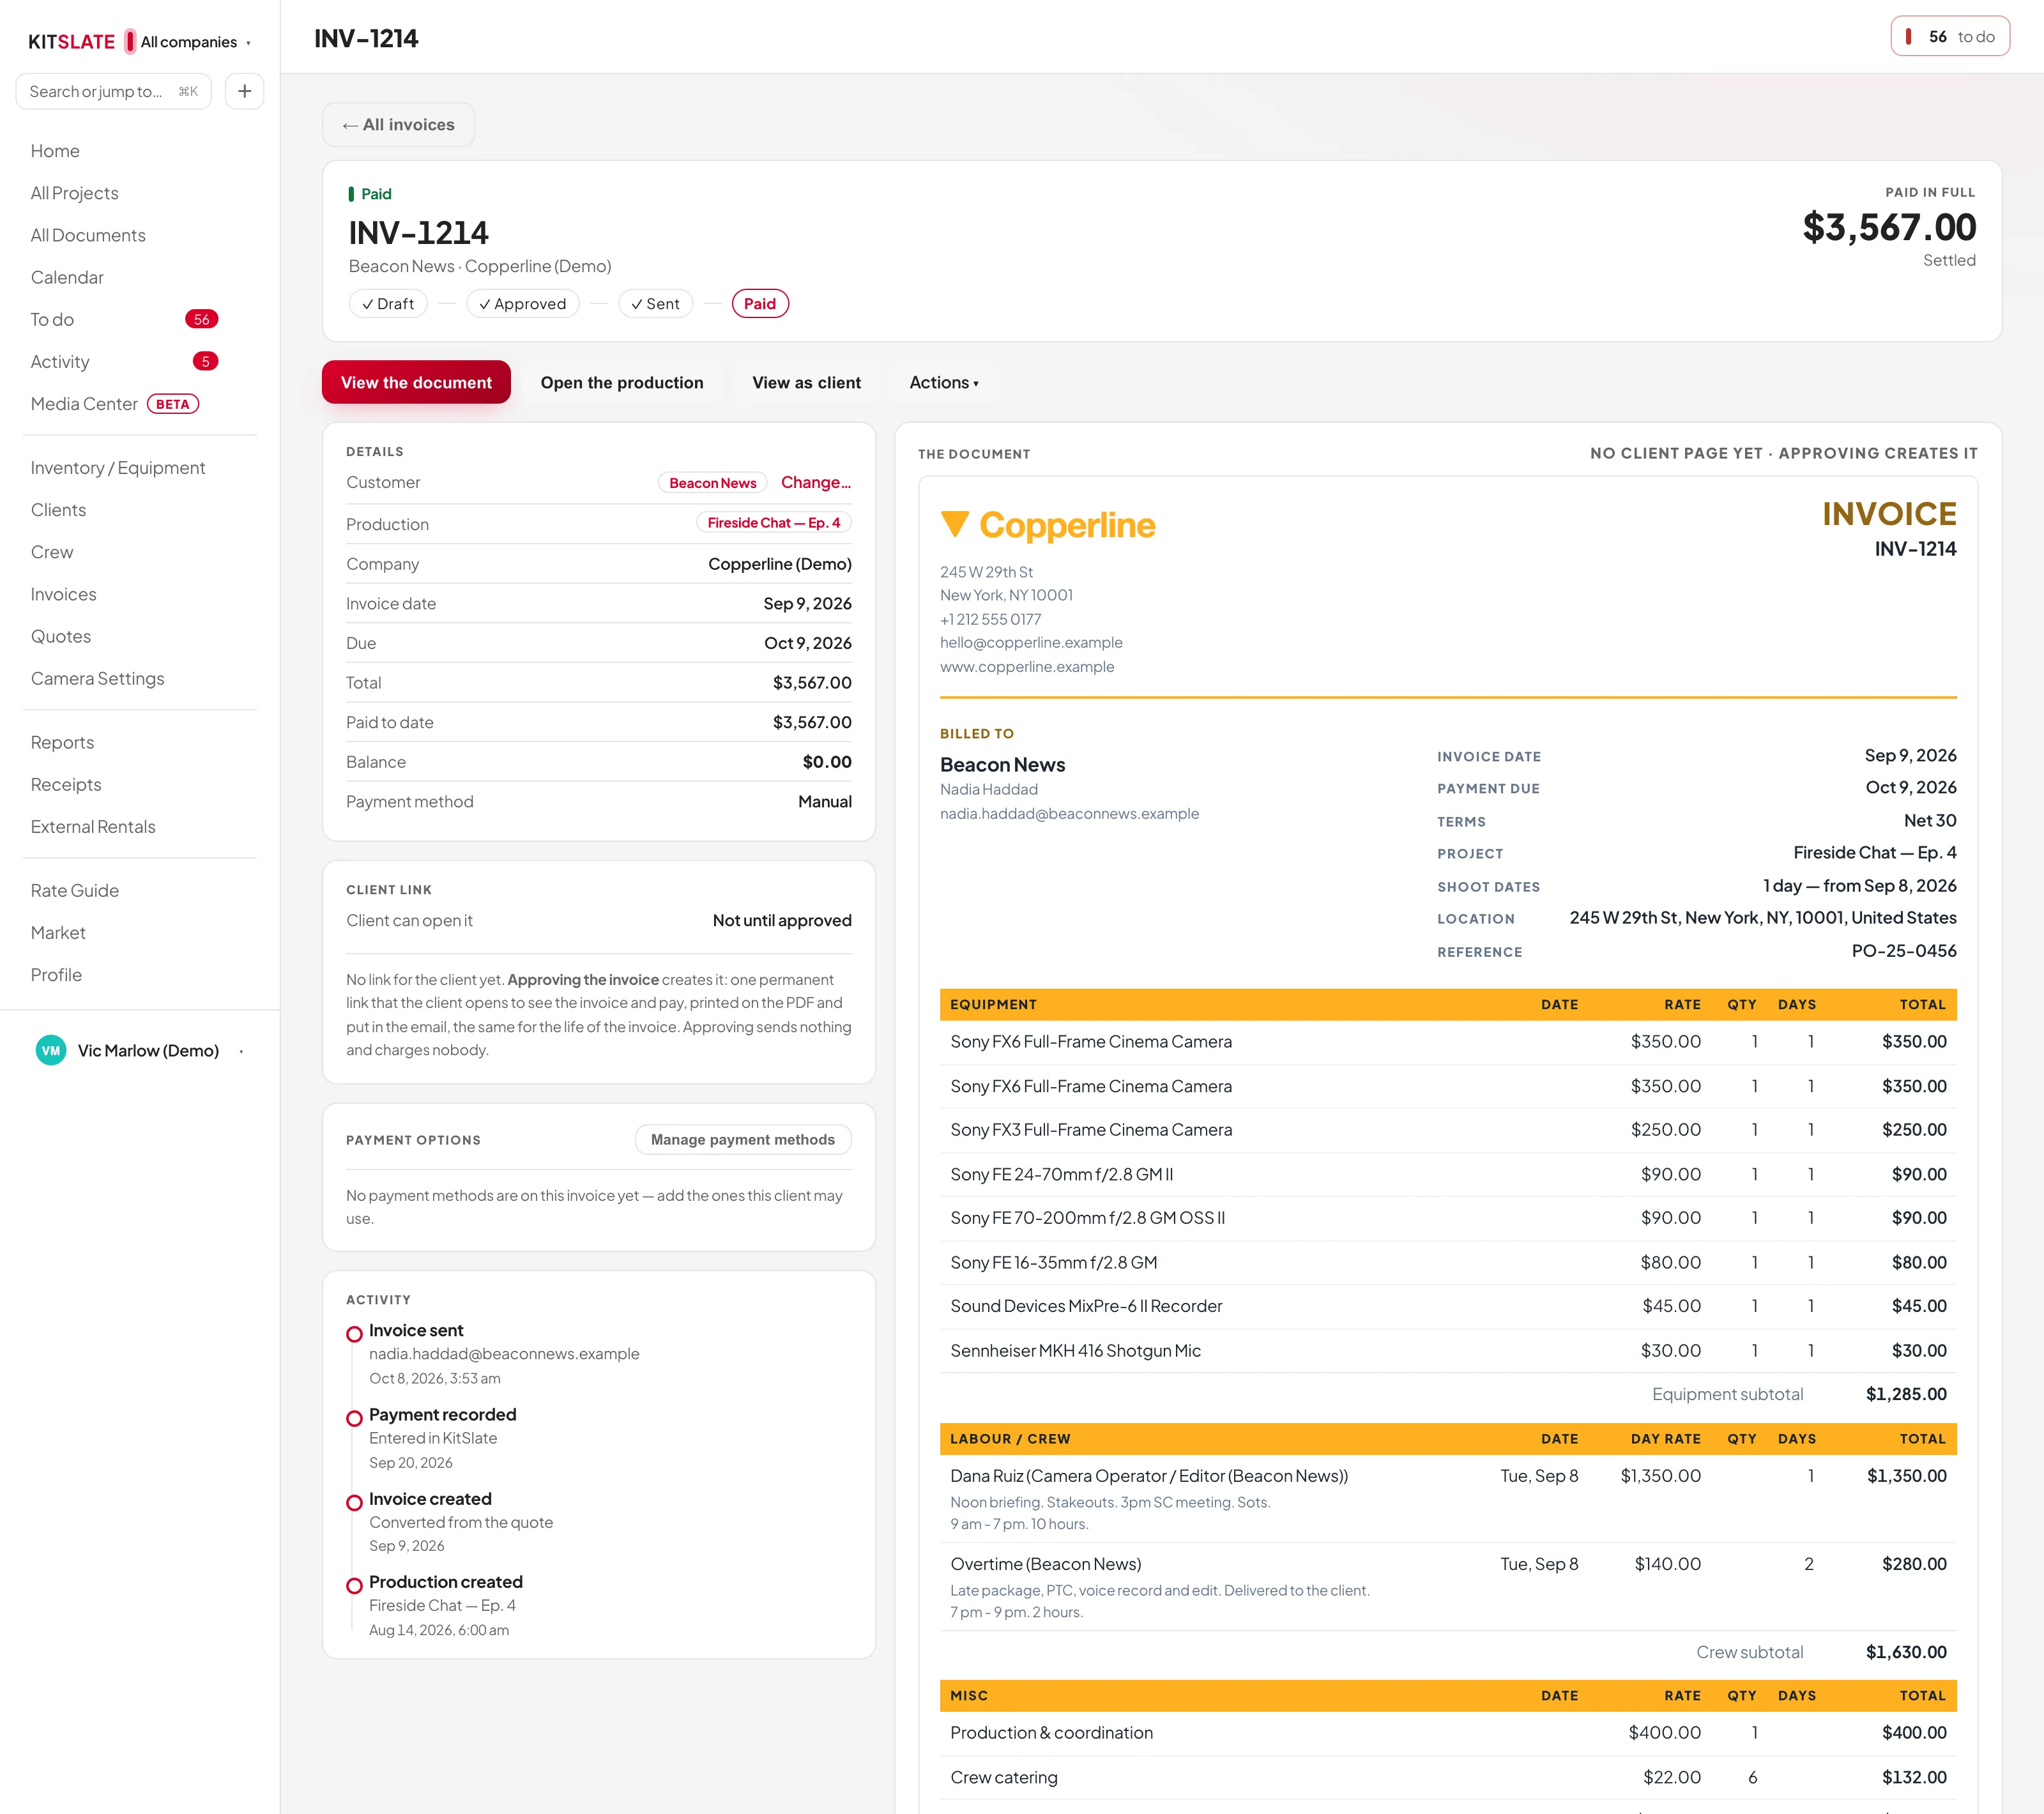Click the To do 56 badge in sidebar
The width and height of the screenshot is (2044, 1814).
tap(202, 319)
